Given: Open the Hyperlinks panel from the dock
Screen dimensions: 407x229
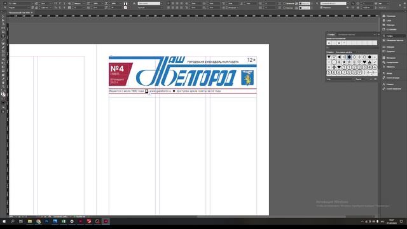Looking at the screenshot, I should coord(392,62).
